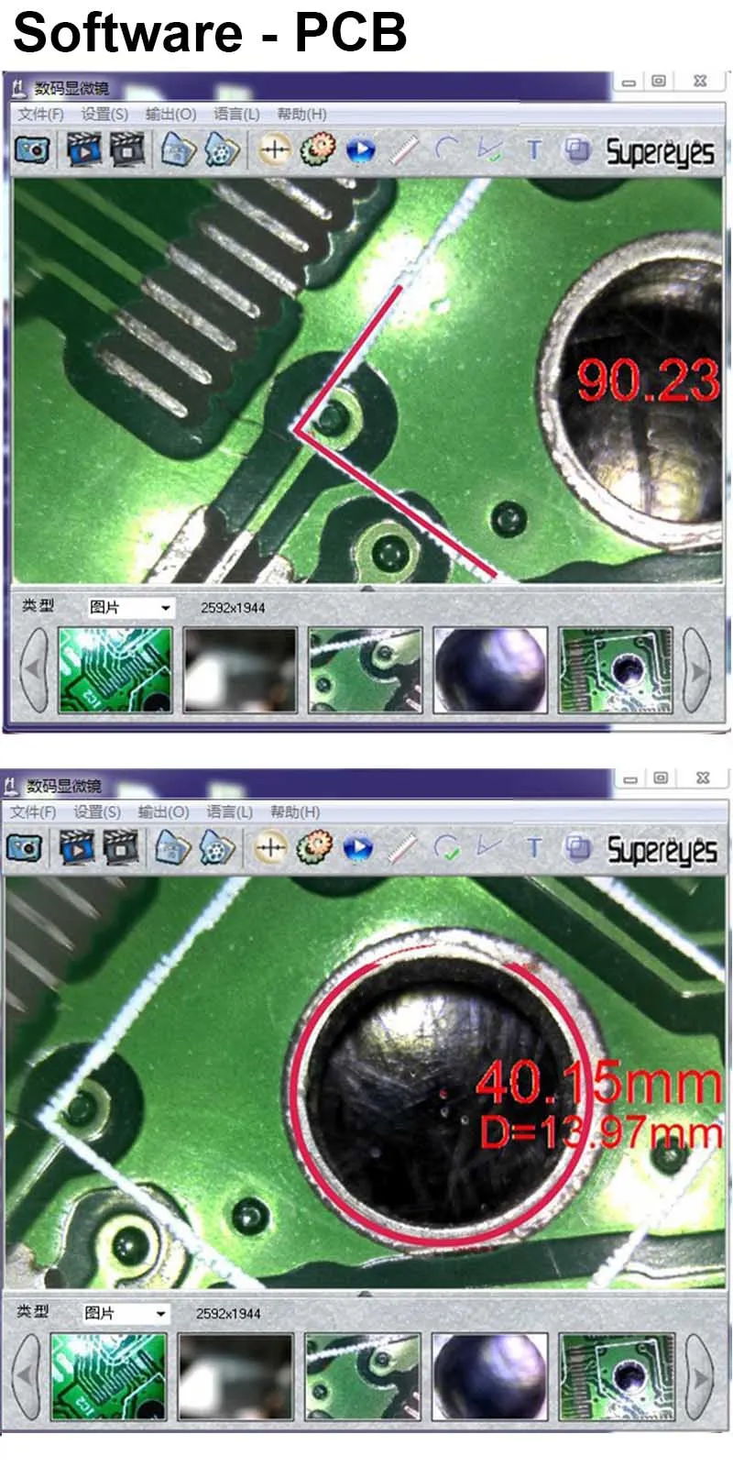Click the camera snapshot icon in the 90.23 angle window
The image size is (733, 1467).
pyautogui.click(x=32, y=149)
